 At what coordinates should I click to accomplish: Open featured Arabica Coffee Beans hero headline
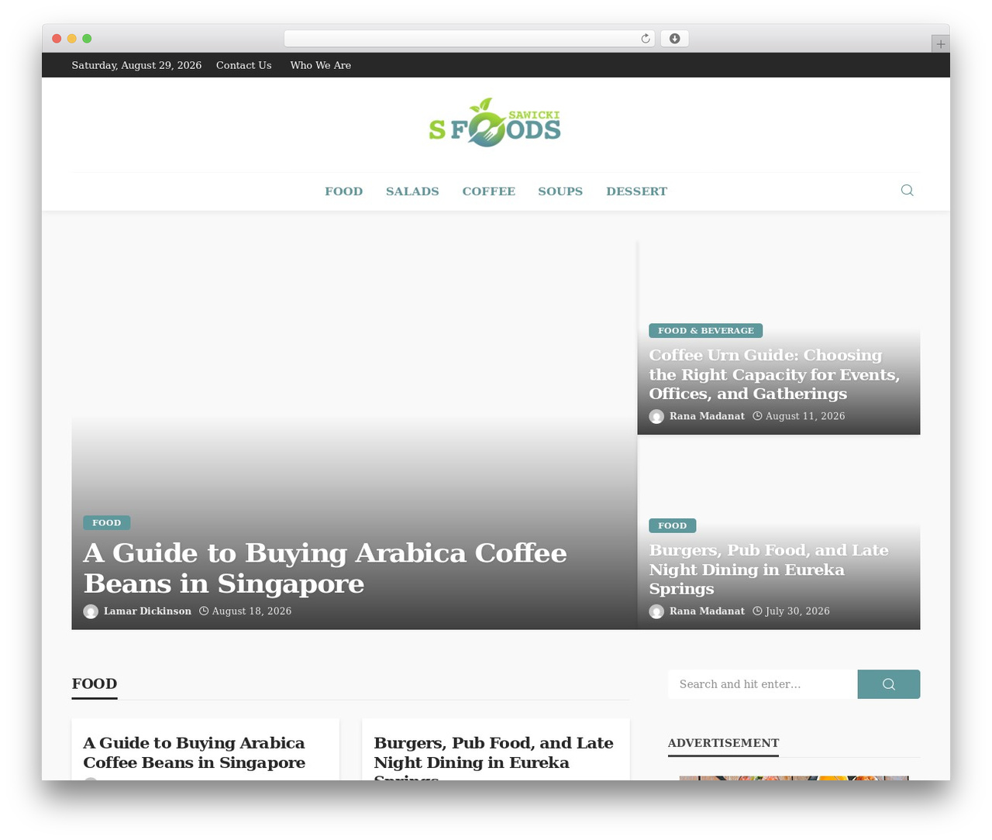(325, 568)
